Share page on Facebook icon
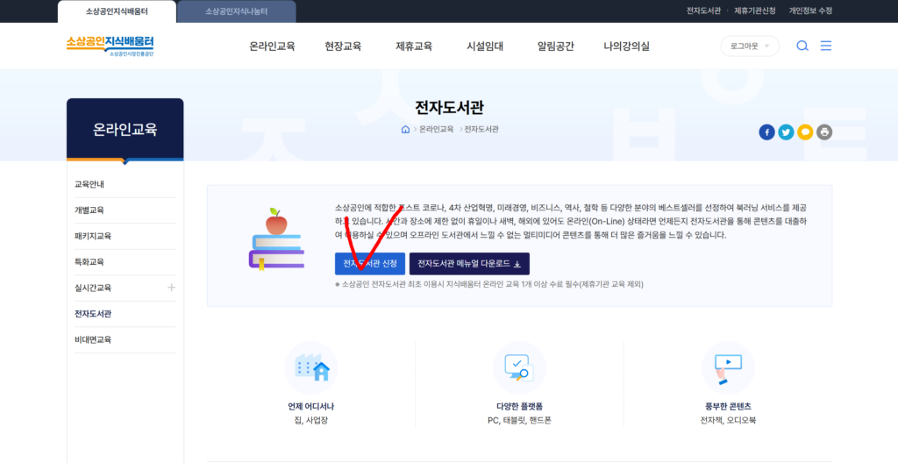Screen dimensions: 898x463 coord(766,132)
